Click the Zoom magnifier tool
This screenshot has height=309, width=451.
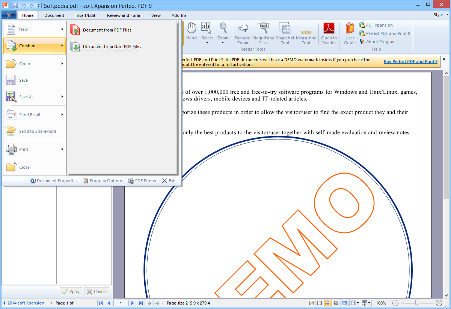click(x=223, y=33)
